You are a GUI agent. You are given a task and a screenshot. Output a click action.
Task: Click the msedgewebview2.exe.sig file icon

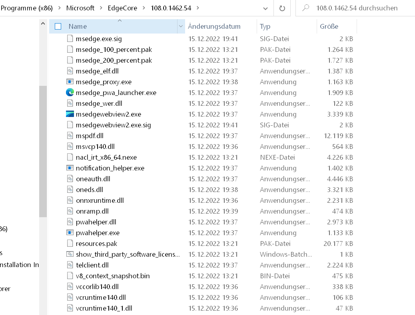coord(70,125)
